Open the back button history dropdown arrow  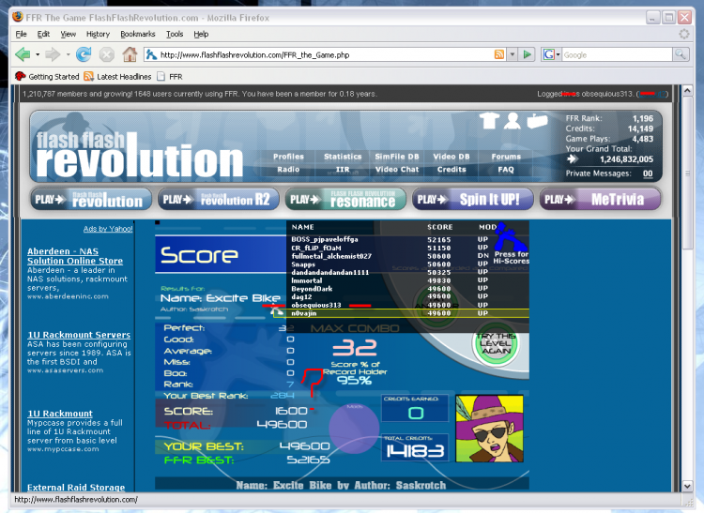tap(38, 54)
